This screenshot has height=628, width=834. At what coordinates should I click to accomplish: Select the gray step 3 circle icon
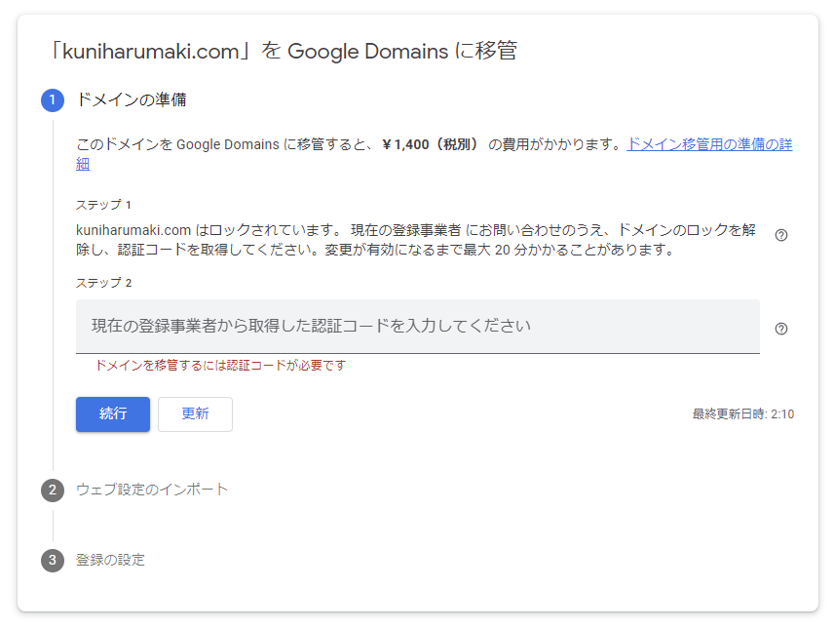[x=53, y=561]
